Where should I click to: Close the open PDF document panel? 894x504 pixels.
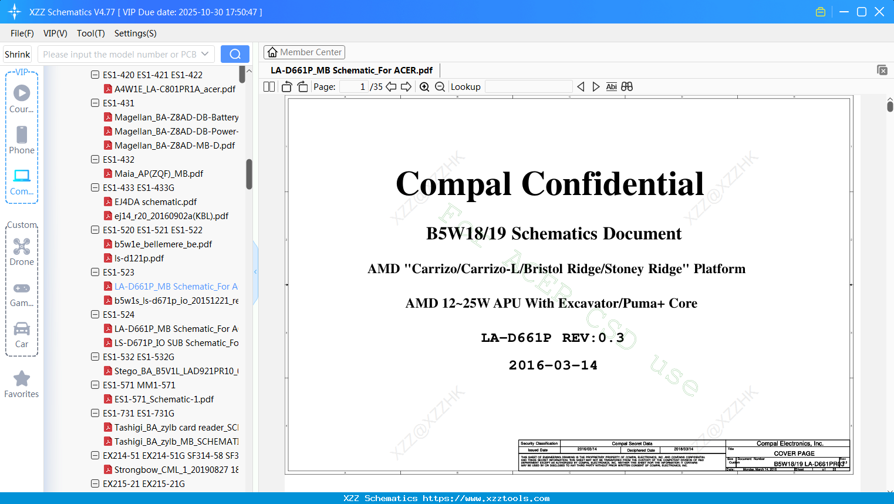(882, 70)
